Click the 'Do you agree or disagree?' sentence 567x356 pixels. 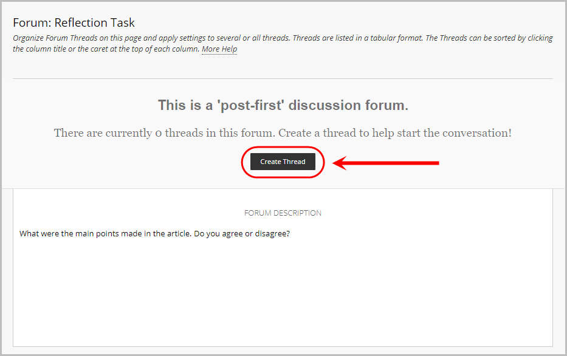(242, 233)
